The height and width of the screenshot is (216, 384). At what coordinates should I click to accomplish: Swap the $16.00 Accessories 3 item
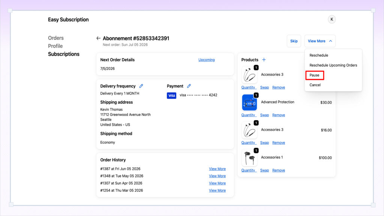264,142
